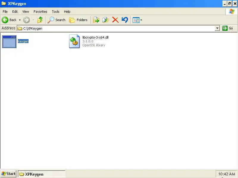
Task: Undo the last action with blue arrow
Action: pos(125,20)
